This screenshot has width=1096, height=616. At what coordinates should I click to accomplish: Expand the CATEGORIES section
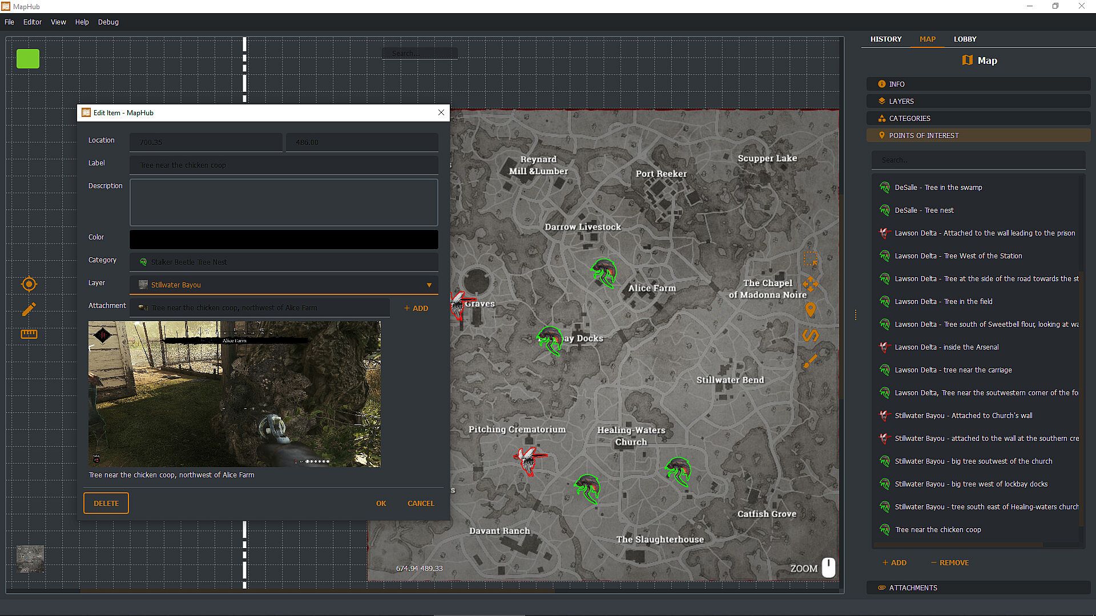click(978, 118)
